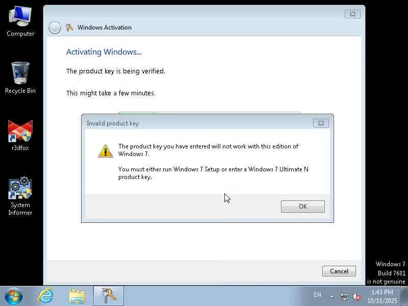Launch Internet Explorer from the taskbar
This screenshot has height=306, width=408.
pos(45,296)
